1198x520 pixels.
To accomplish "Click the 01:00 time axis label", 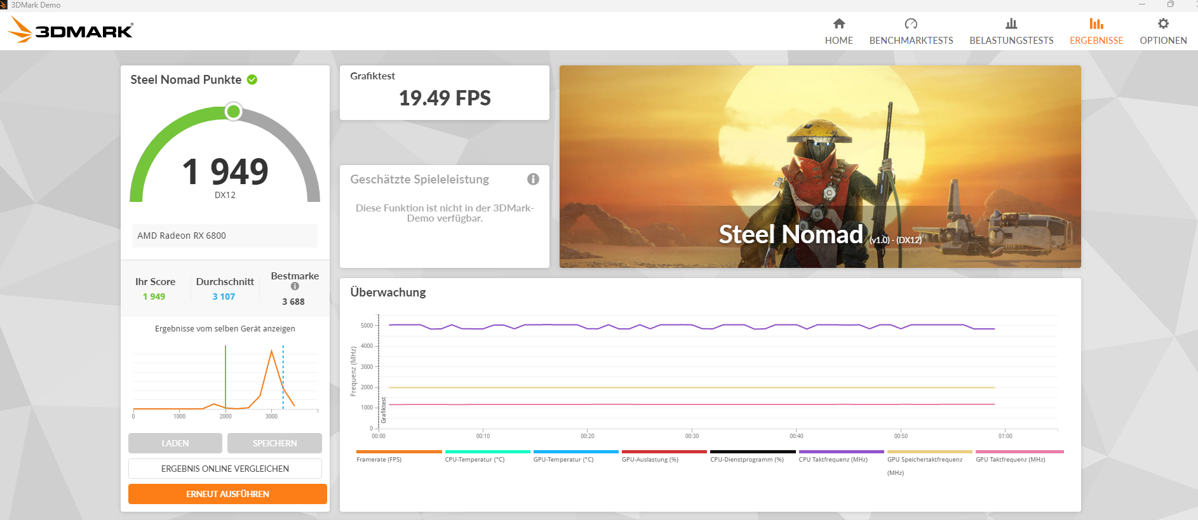I will pyautogui.click(x=1005, y=436).
